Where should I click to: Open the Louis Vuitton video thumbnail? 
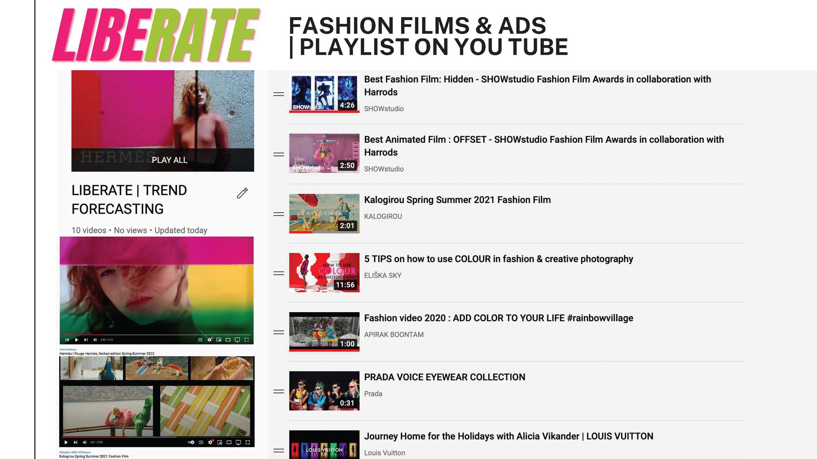pyautogui.click(x=324, y=445)
